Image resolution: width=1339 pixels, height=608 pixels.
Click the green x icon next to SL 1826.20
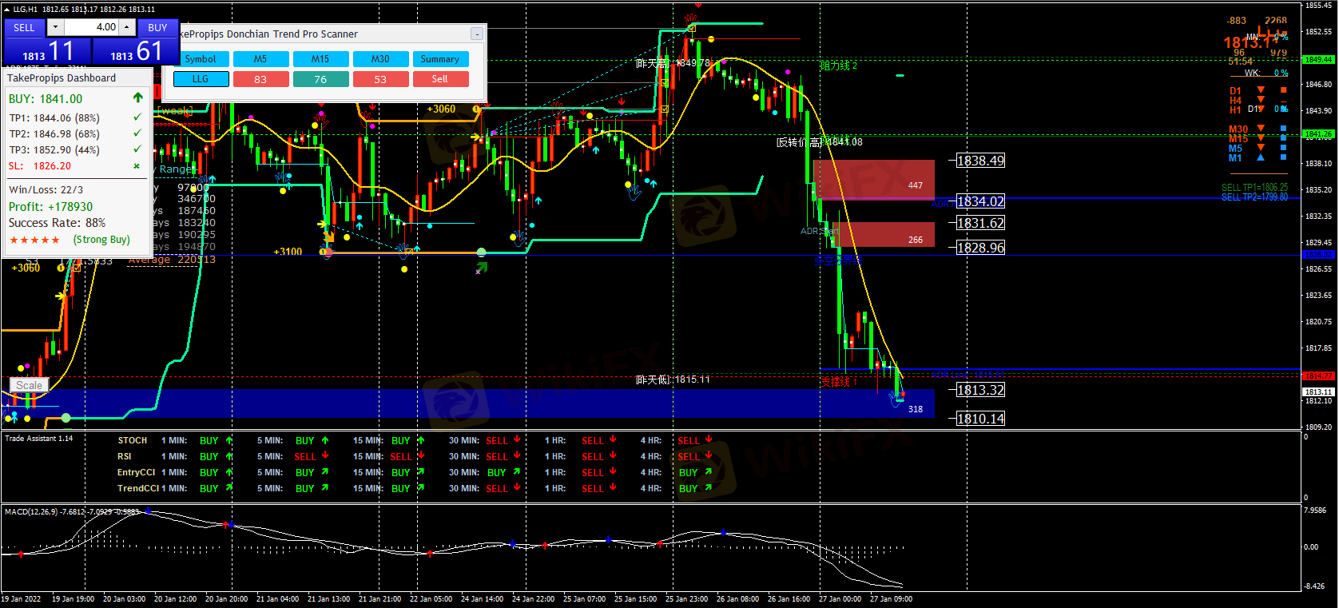137,166
